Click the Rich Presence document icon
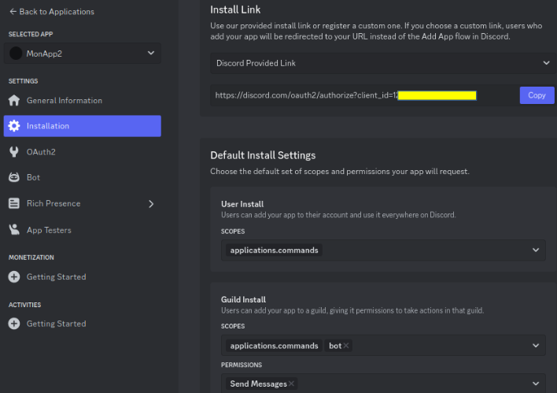This screenshot has width=557, height=393. [14, 203]
